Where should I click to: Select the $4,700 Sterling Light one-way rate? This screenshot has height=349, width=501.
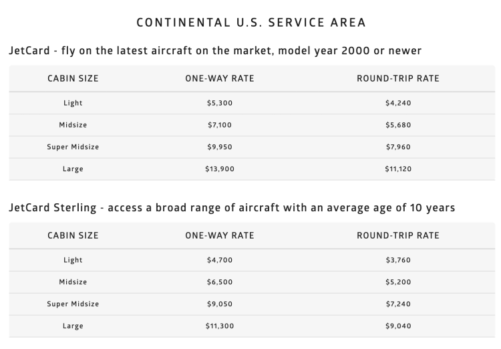click(x=219, y=260)
